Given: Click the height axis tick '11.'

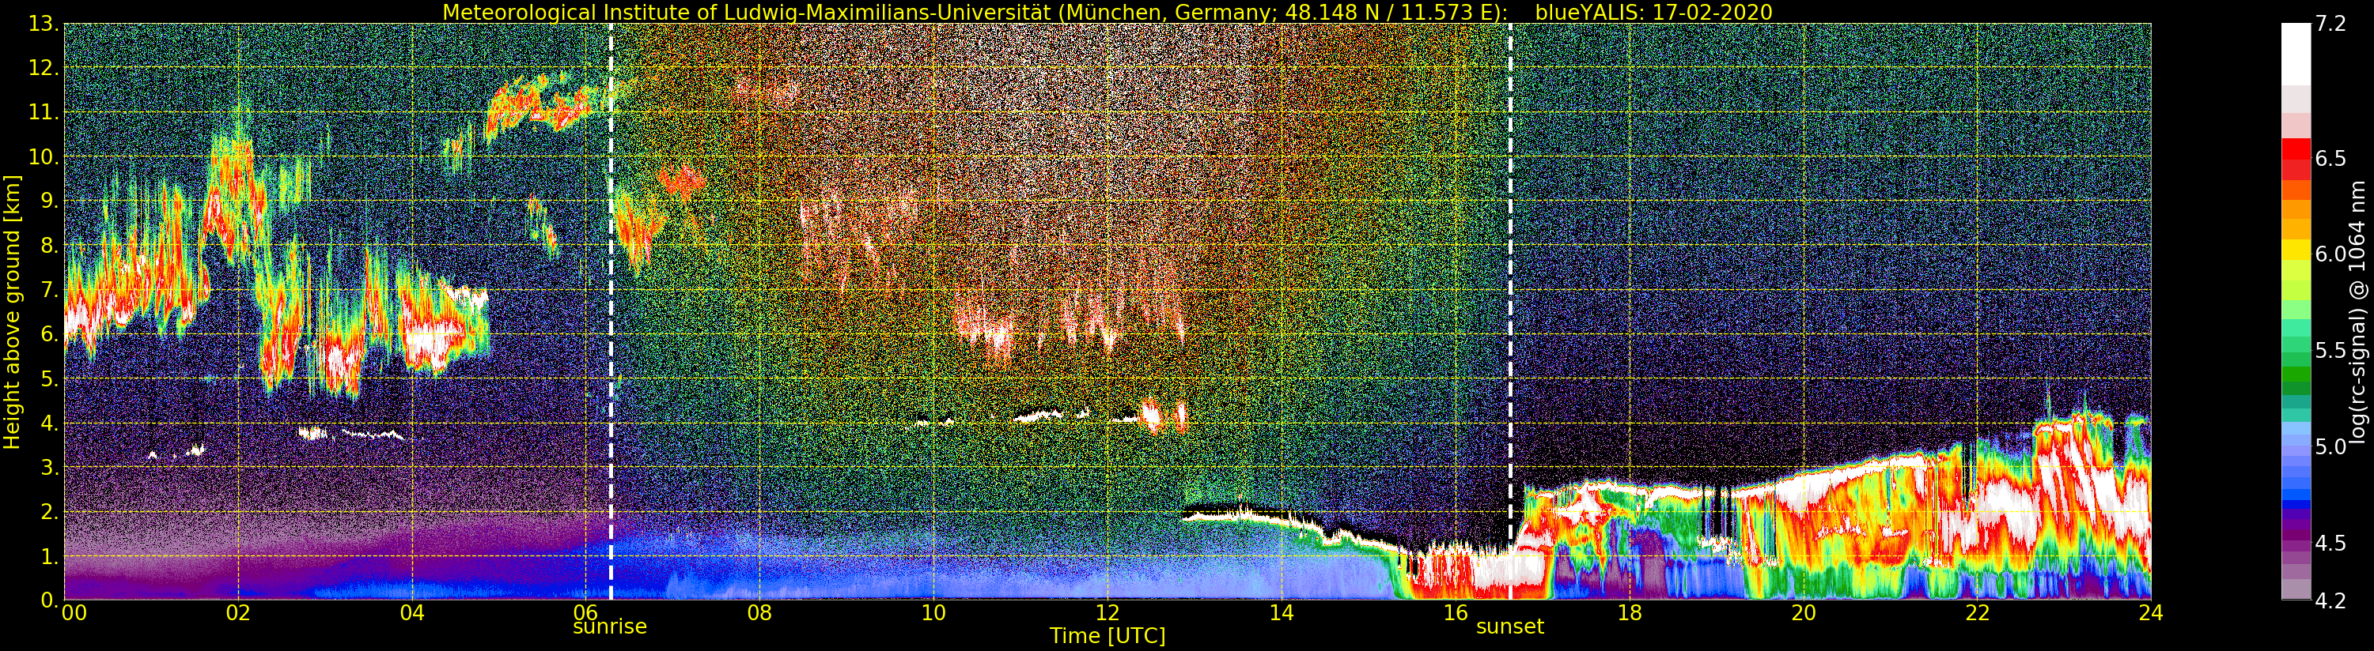Looking at the screenshot, I should (x=44, y=112).
